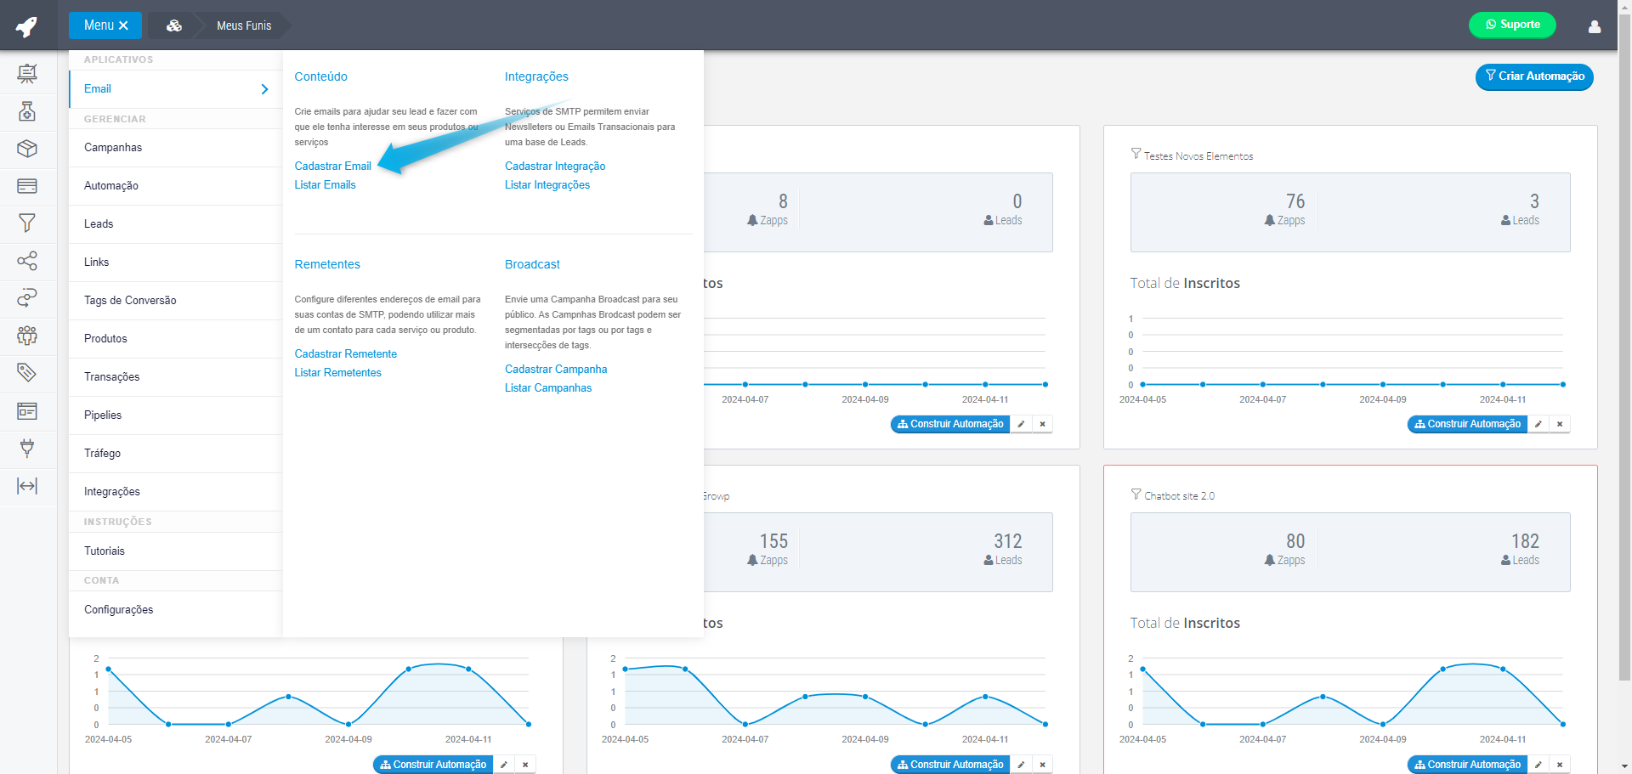The image size is (1632, 774).
Task: Click the horizontal expand arrows sidebar icon
Action: tap(27, 486)
